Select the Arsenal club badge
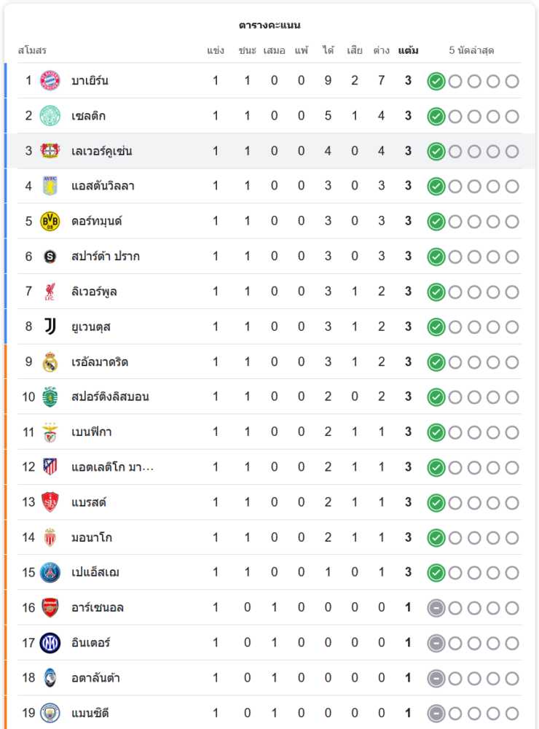The width and height of the screenshot is (539, 729). 50,607
